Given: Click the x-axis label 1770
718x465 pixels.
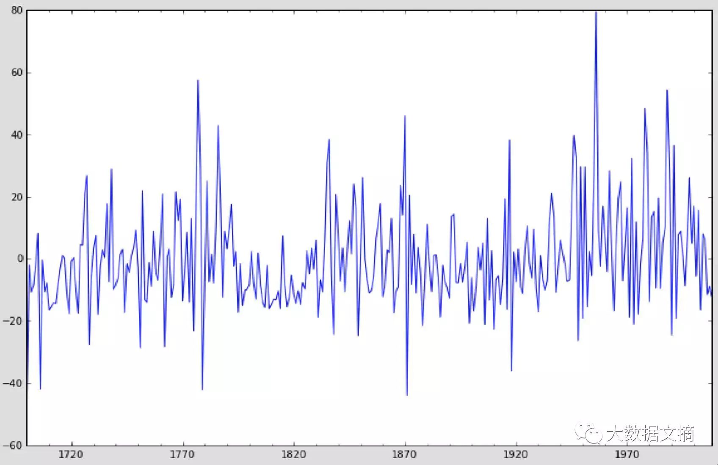Looking at the screenshot, I should point(182,454).
